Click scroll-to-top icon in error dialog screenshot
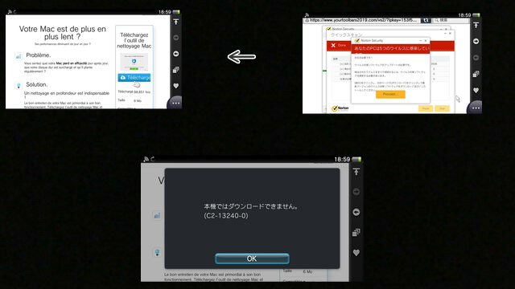 (x=356, y=172)
